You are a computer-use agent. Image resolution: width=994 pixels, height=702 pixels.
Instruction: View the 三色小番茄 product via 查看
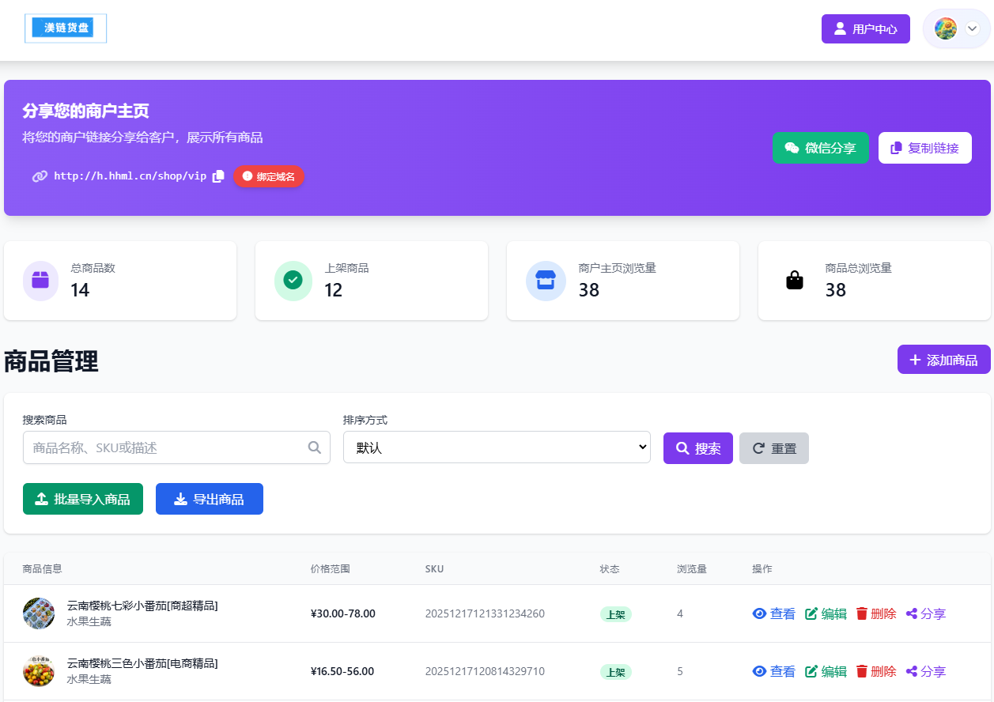tap(773, 671)
